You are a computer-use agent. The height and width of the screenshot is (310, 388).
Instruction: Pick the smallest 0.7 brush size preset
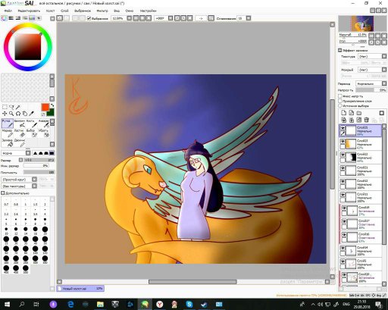(6, 202)
